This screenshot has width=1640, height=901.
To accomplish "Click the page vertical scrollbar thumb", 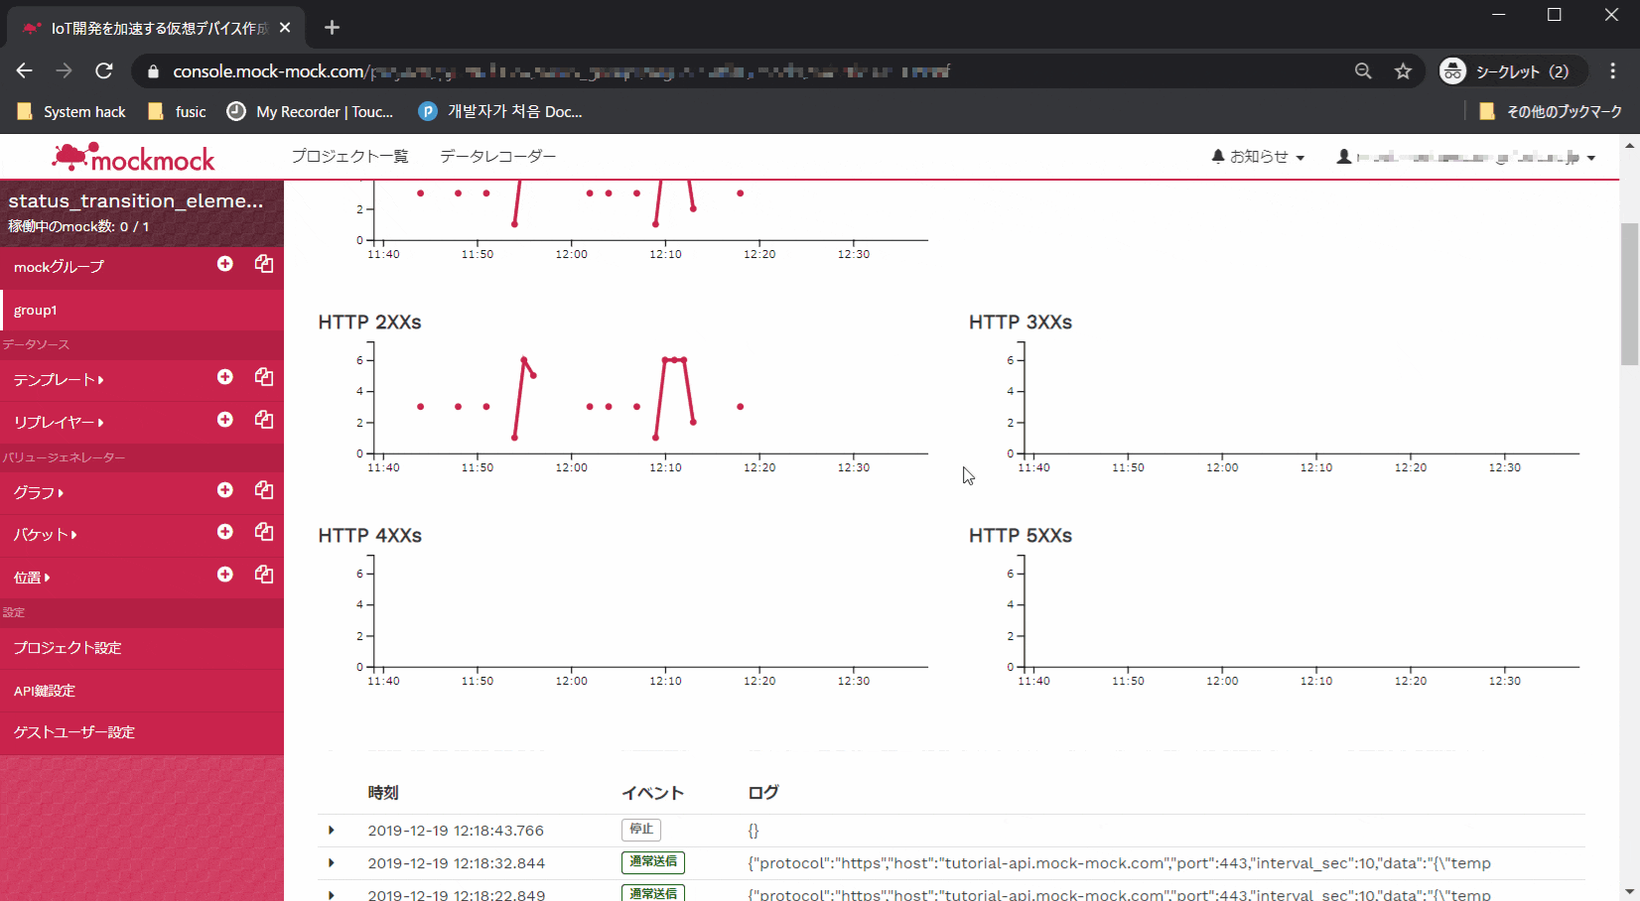I will coord(1629,295).
